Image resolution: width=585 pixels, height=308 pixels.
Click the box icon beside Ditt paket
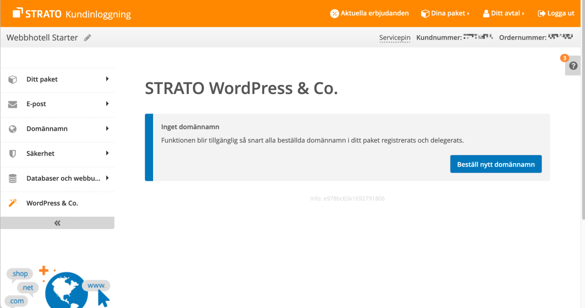point(13,79)
